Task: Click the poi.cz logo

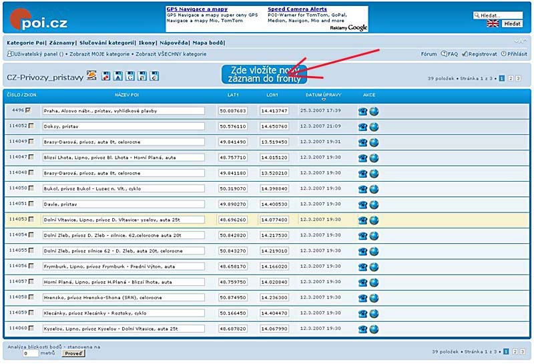Action: click(x=39, y=20)
